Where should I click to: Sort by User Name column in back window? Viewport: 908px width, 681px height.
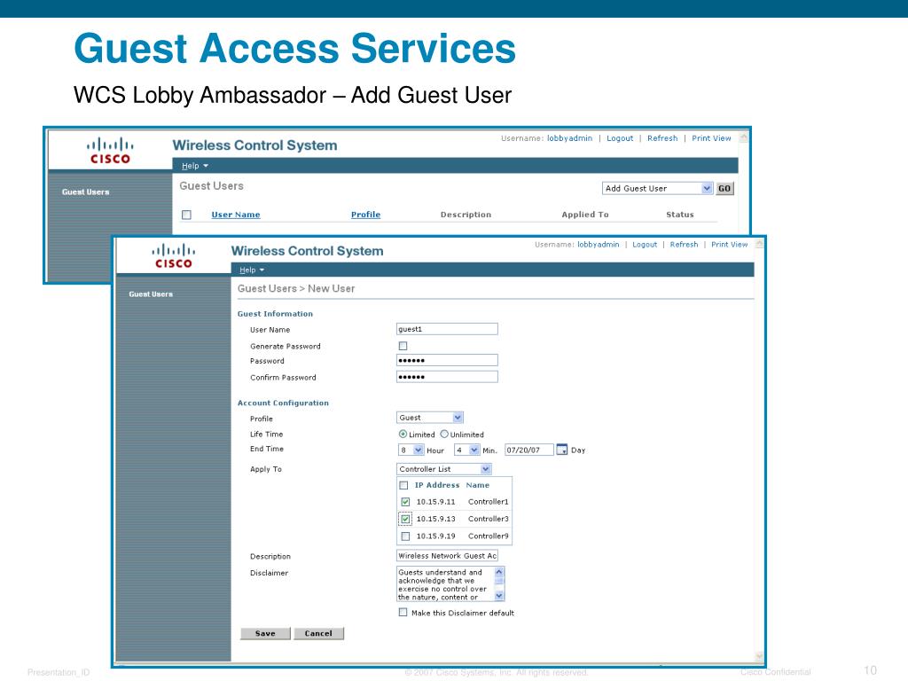pyautogui.click(x=236, y=215)
